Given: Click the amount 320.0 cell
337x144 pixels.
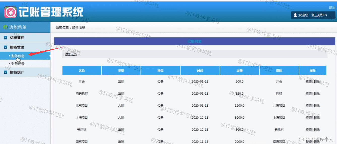Looking at the screenshot, I should tap(239, 94).
